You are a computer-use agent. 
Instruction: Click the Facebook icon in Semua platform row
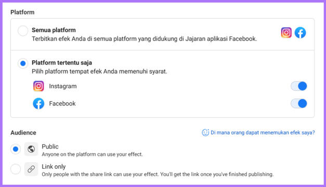click(x=300, y=33)
